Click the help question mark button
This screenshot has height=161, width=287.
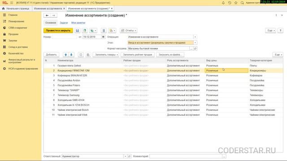click(280, 30)
